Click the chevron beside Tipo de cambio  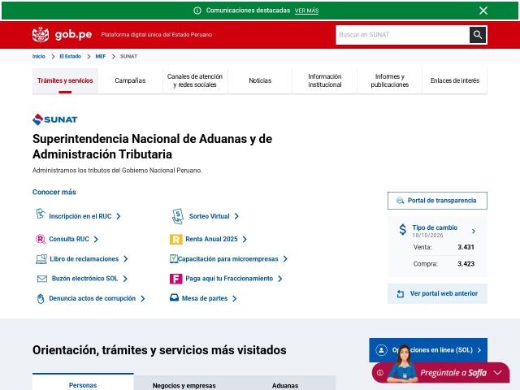coord(474,231)
